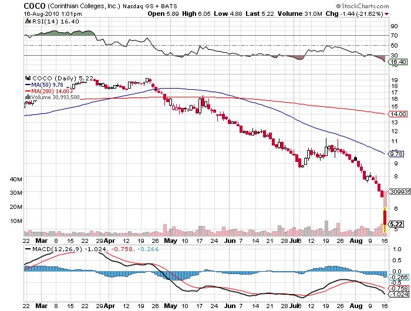This screenshot has height=311, width=411.
Task: Click the "Last 5.22" quote value
Action: pos(260,13)
